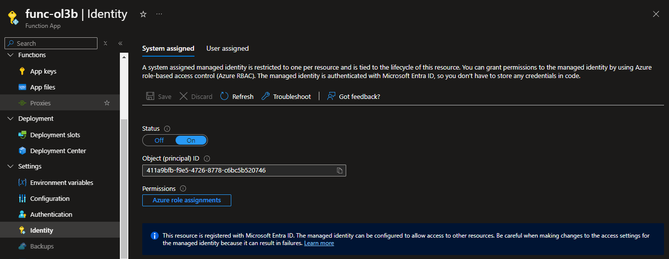Click the Learn more link

point(319,243)
